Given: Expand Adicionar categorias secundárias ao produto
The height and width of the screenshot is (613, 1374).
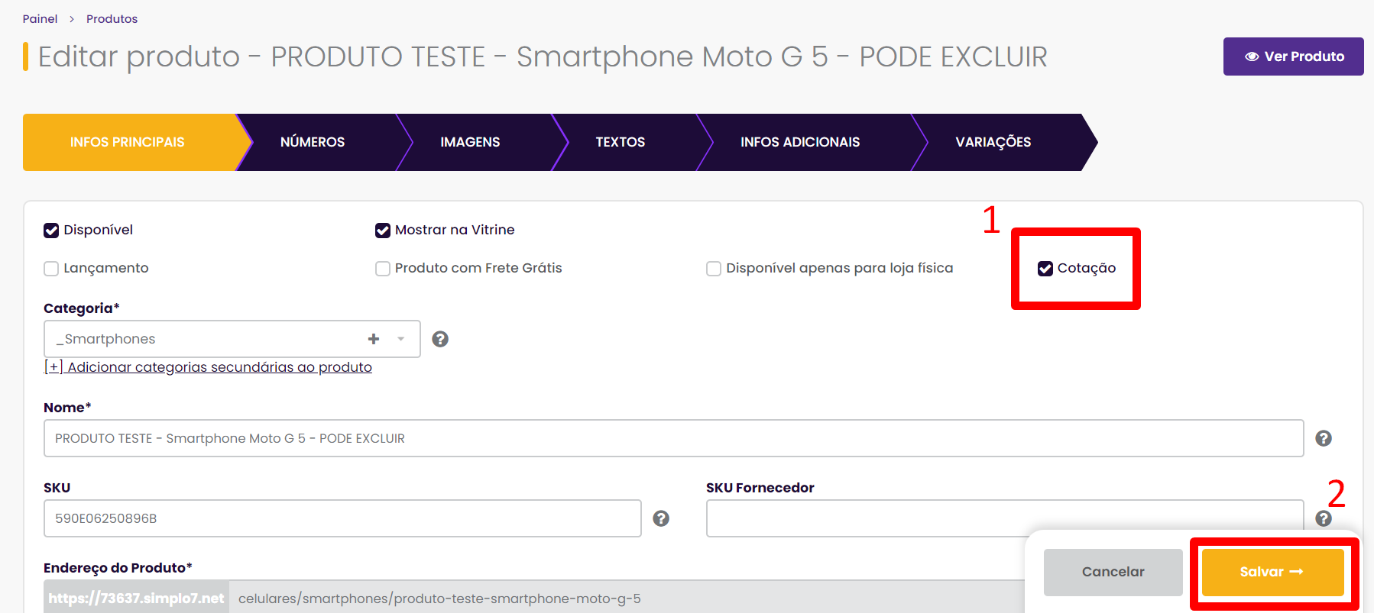Looking at the screenshot, I should pyautogui.click(x=208, y=367).
